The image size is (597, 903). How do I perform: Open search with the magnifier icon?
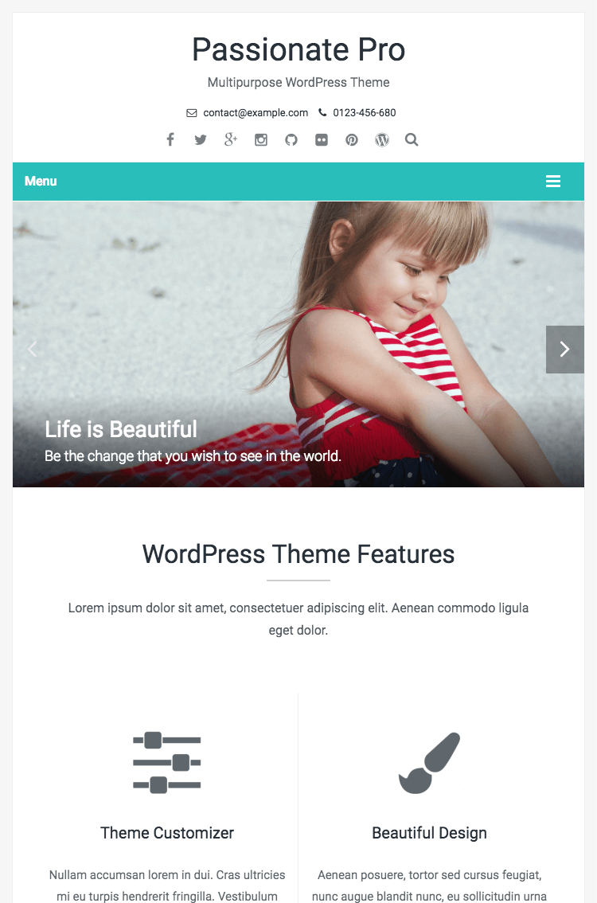412,139
